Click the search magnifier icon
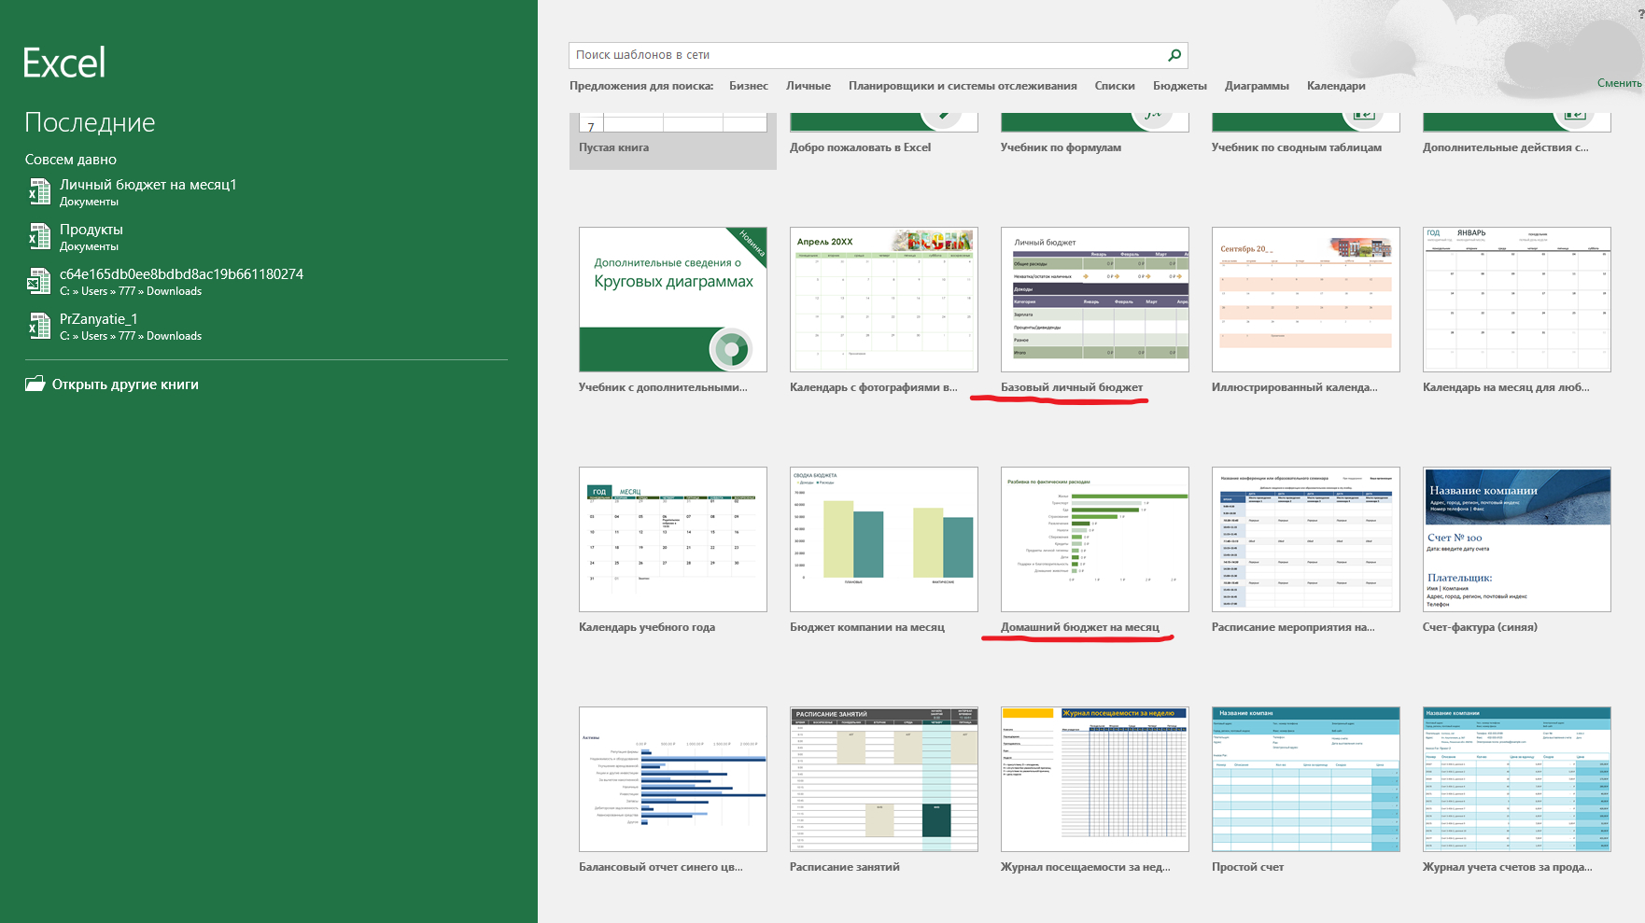The width and height of the screenshot is (1645, 923). (x=1174, y=55)
